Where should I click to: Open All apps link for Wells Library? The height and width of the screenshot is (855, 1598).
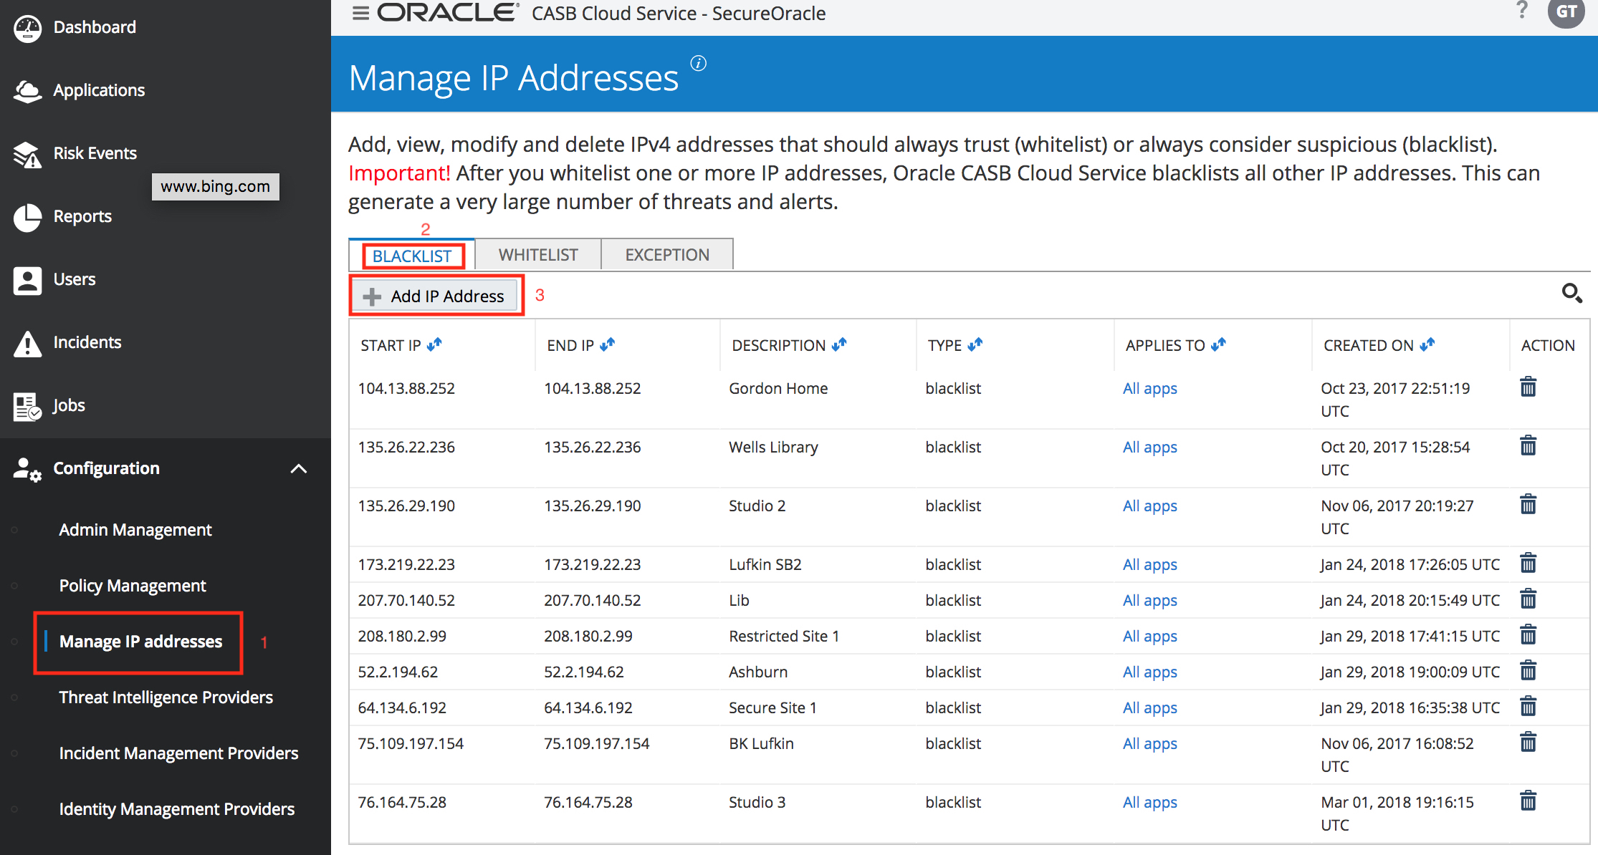coord(1149,448)
